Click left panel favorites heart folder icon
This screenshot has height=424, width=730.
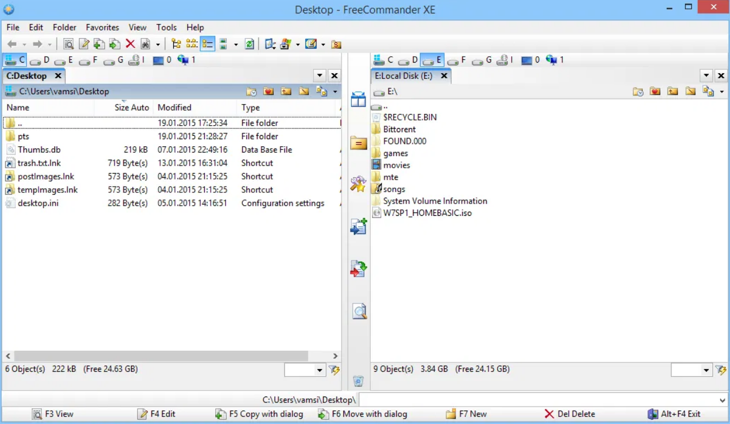(268, 91)
